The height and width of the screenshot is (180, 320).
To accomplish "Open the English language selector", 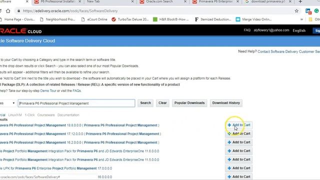I will pos(299,30).
